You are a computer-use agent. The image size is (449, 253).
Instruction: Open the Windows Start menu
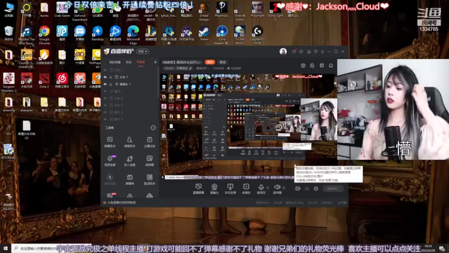pyautogui.click(x=6, y=249)
